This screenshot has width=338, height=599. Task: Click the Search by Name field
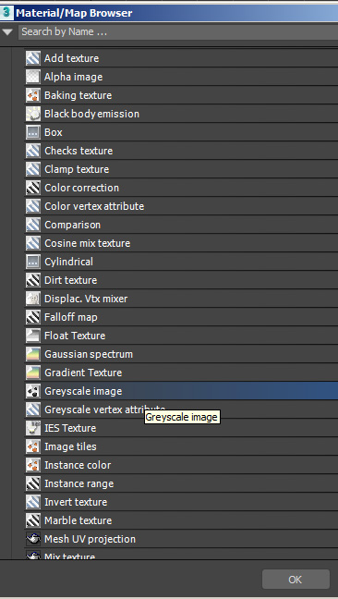pos(178,31)
